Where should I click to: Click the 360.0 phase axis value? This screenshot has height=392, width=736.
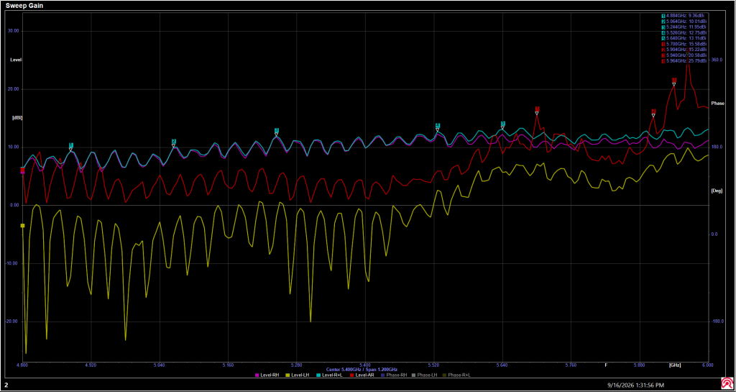pos(717,60)
